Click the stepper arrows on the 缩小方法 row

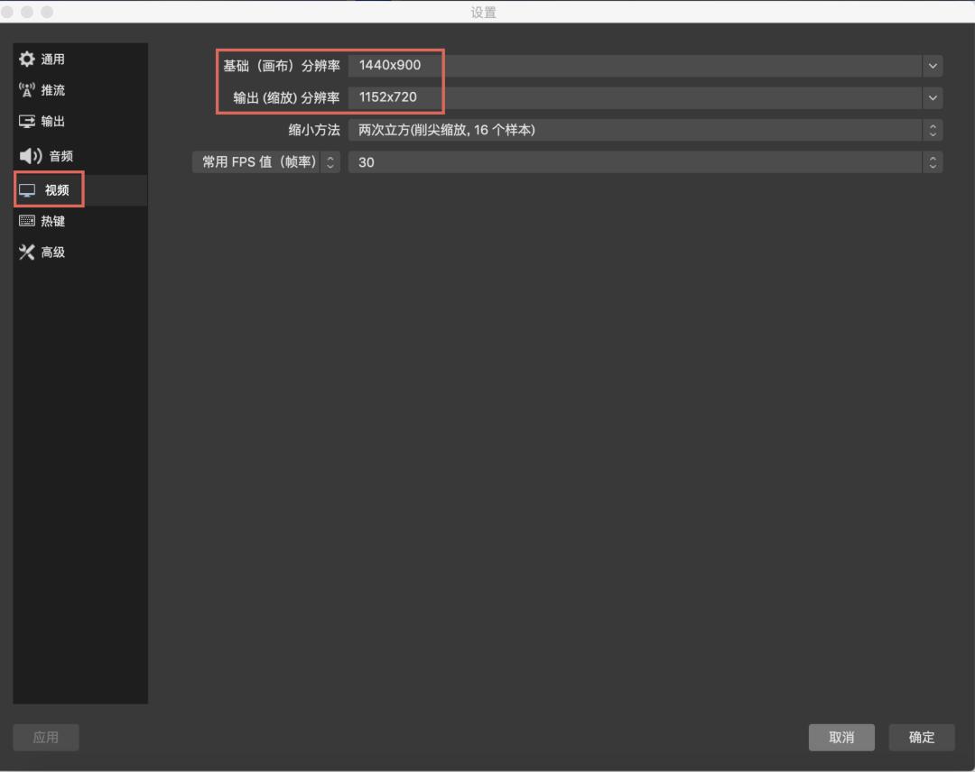[933, 130]
